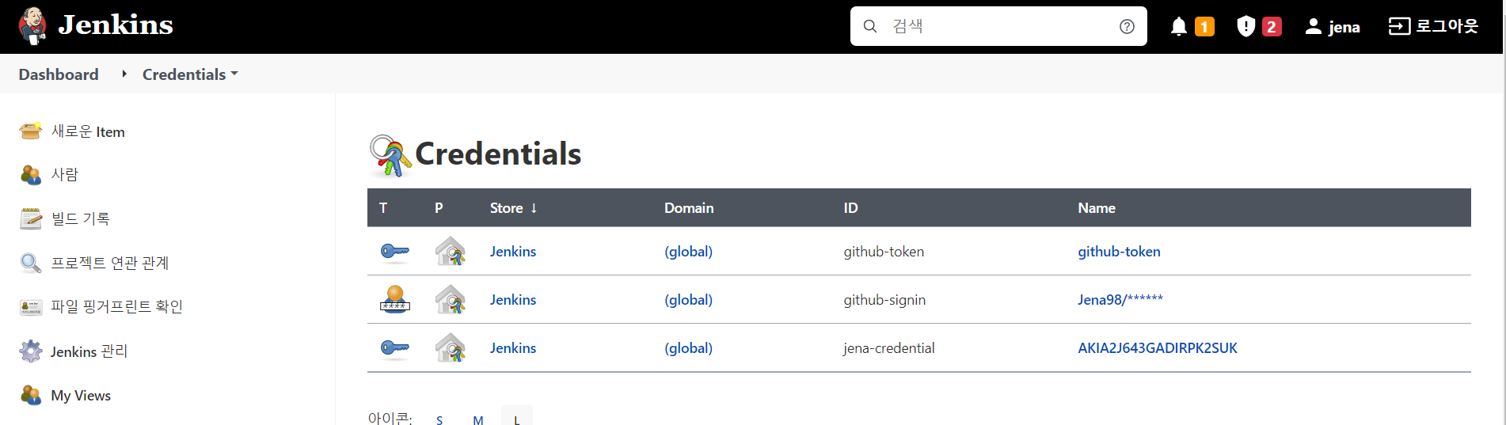Open the Credentials breadcrumb
The image size is (1506, 425).
(184, 74)
